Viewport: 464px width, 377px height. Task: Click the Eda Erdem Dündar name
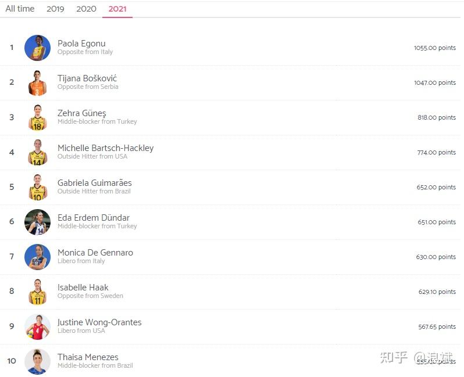(94, 218)
